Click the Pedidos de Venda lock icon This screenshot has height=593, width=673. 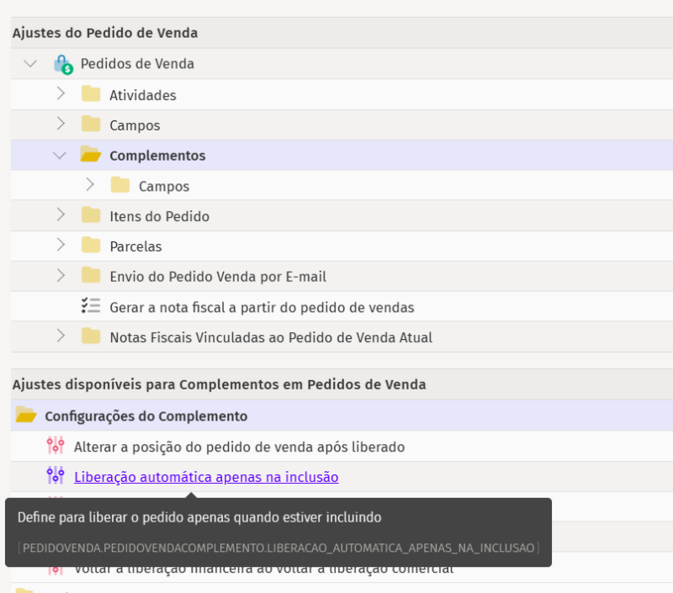(x=61, y=64)
